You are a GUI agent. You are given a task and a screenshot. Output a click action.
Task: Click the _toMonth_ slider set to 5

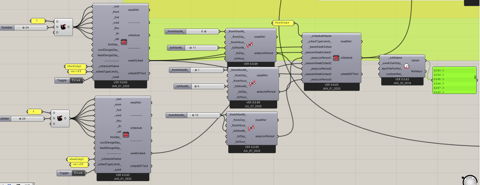pyautogui.click(x=199, y=86)
